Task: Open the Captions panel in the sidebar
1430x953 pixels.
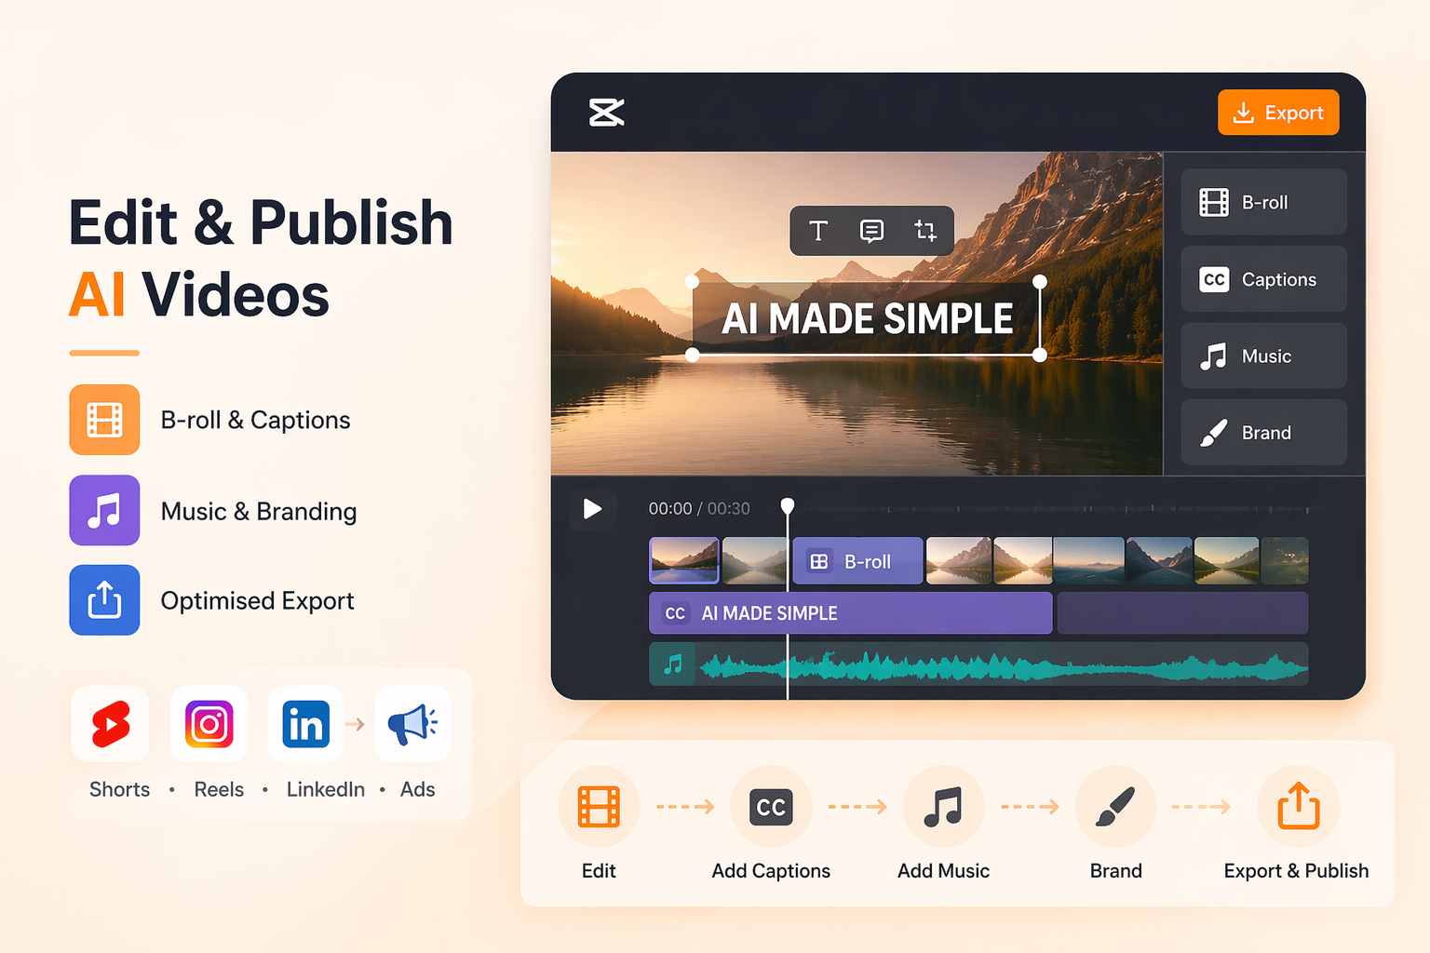Action: coord(1263,279)
